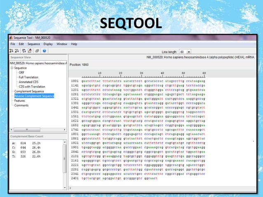Click right arrow of Sequence View horizontal scrollbar
This screenshot has width=263, height=197.
coord(65,129)
